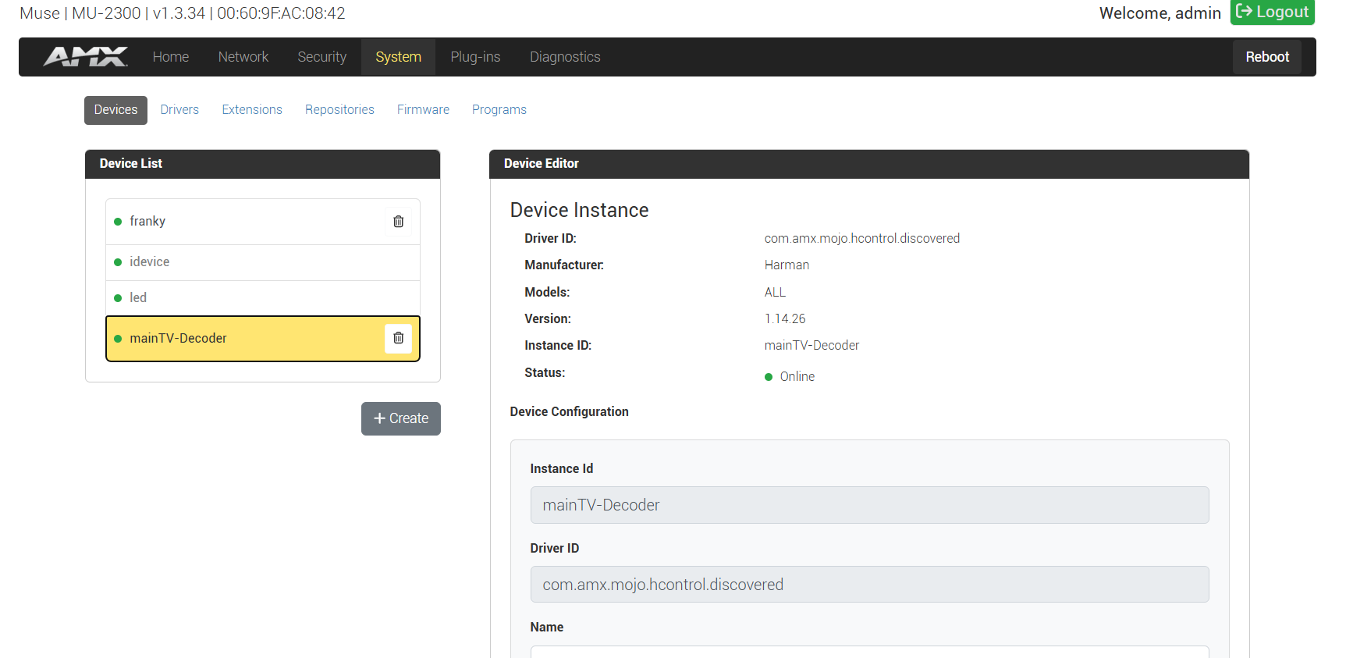
Task: Select franky in the Device List
Action: point(147,222)
